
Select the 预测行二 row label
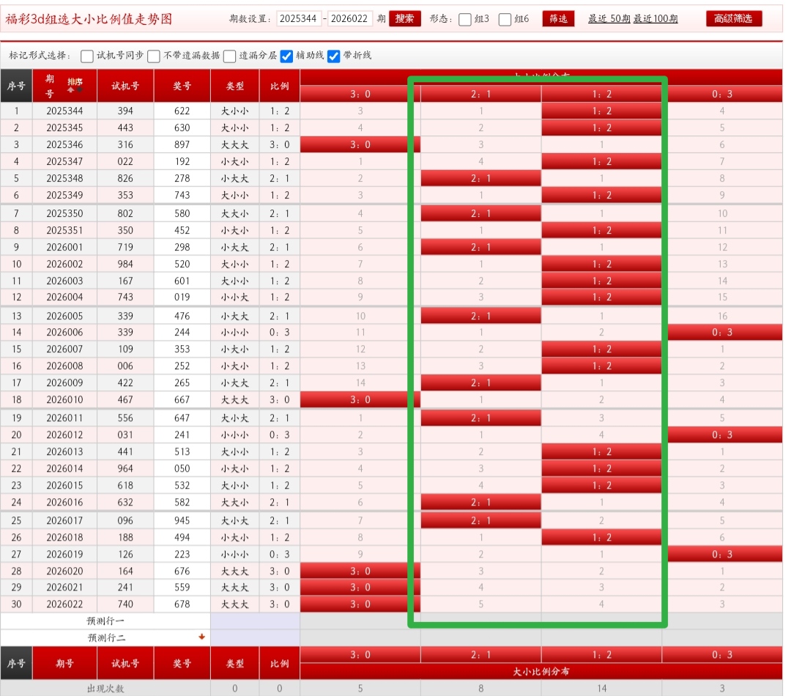[106, 637]
